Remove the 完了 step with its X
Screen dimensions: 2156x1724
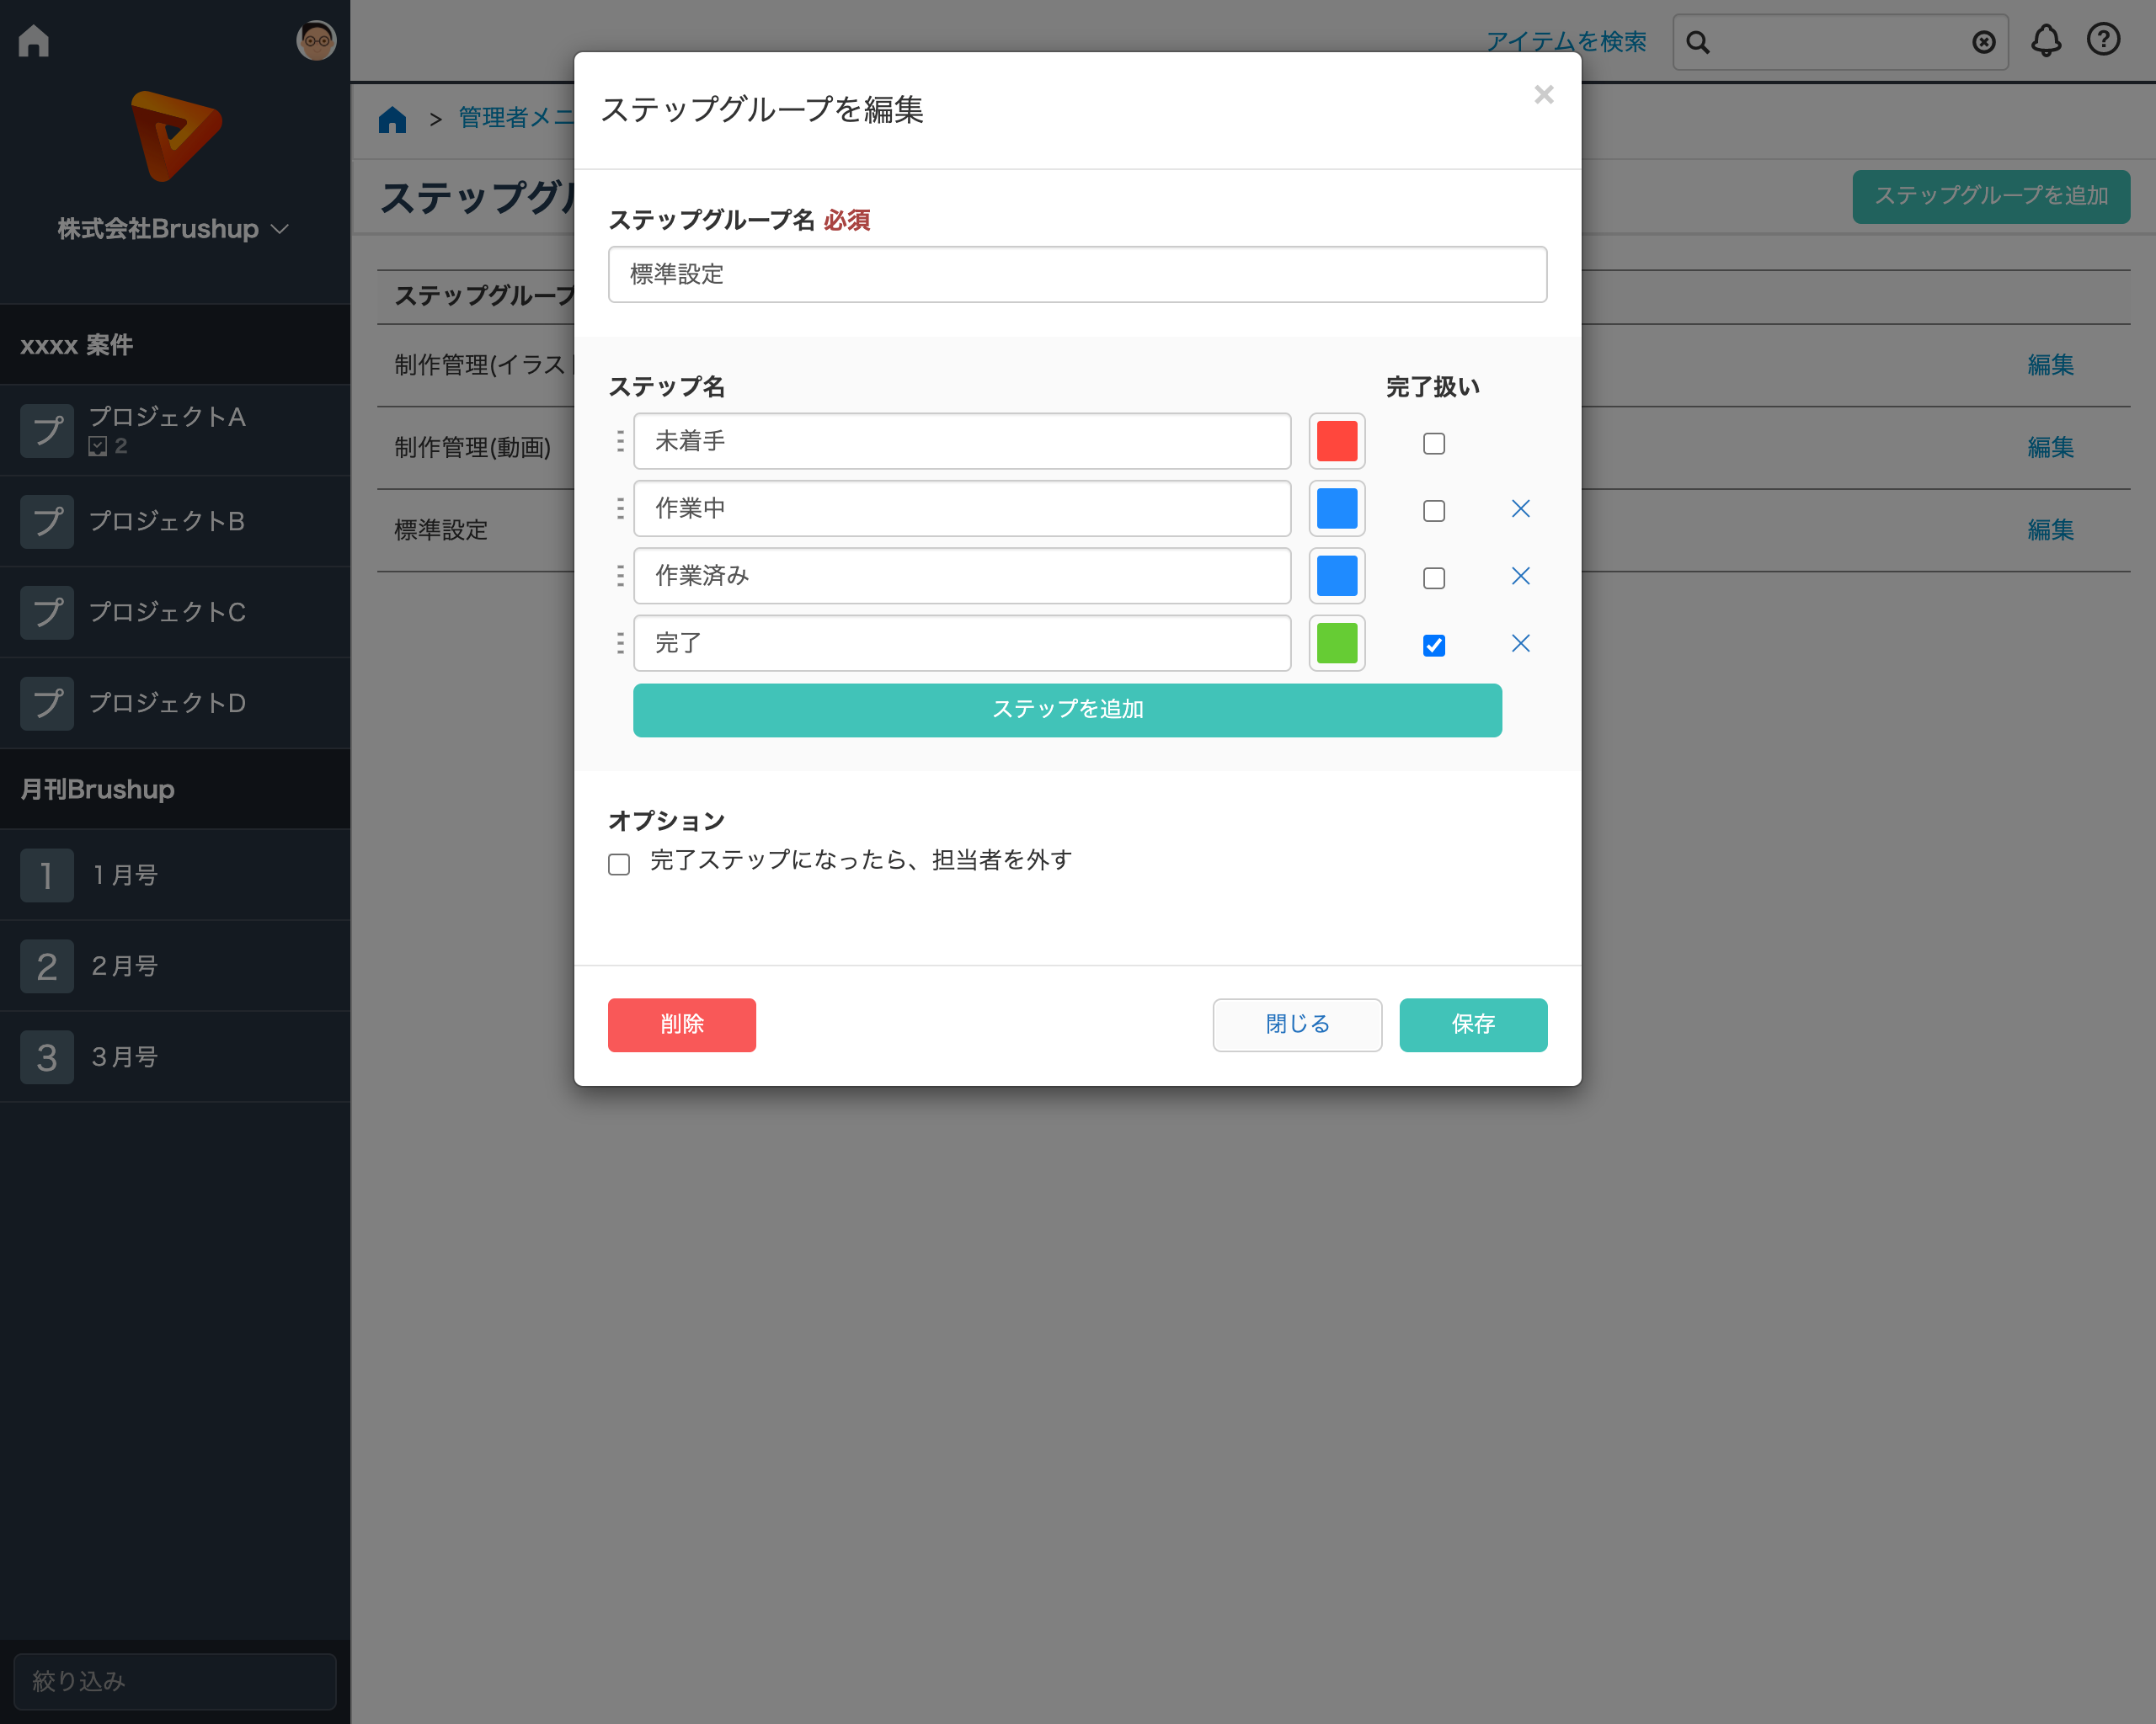(1520, 642)
